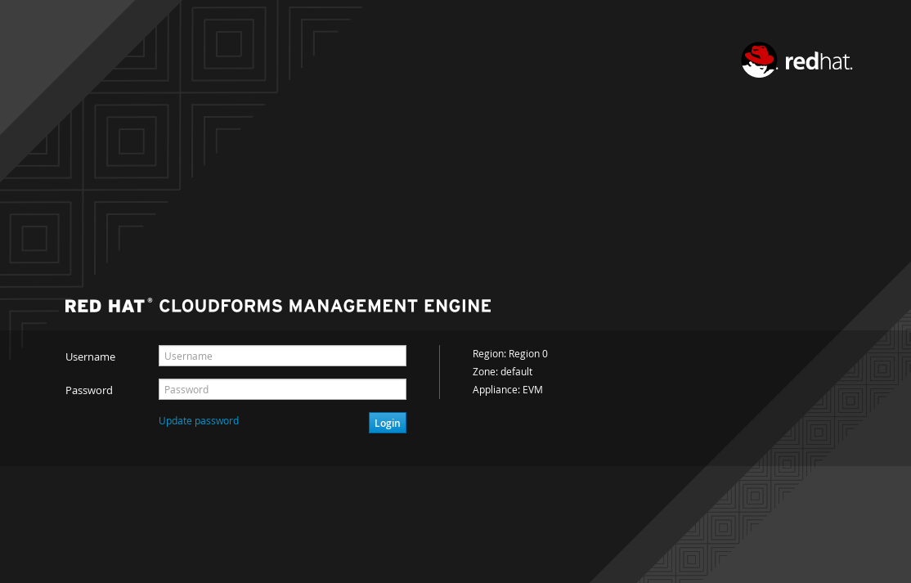Viewport: 911px width, 583px height.
Task: Click the registered trademark symbol after HAT
Action: pos(150,301)
